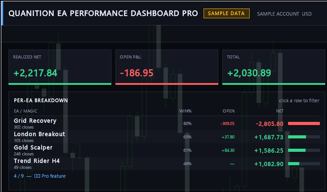Click Trend Rider H4 green net bar
327x192 pixels.
293,164
